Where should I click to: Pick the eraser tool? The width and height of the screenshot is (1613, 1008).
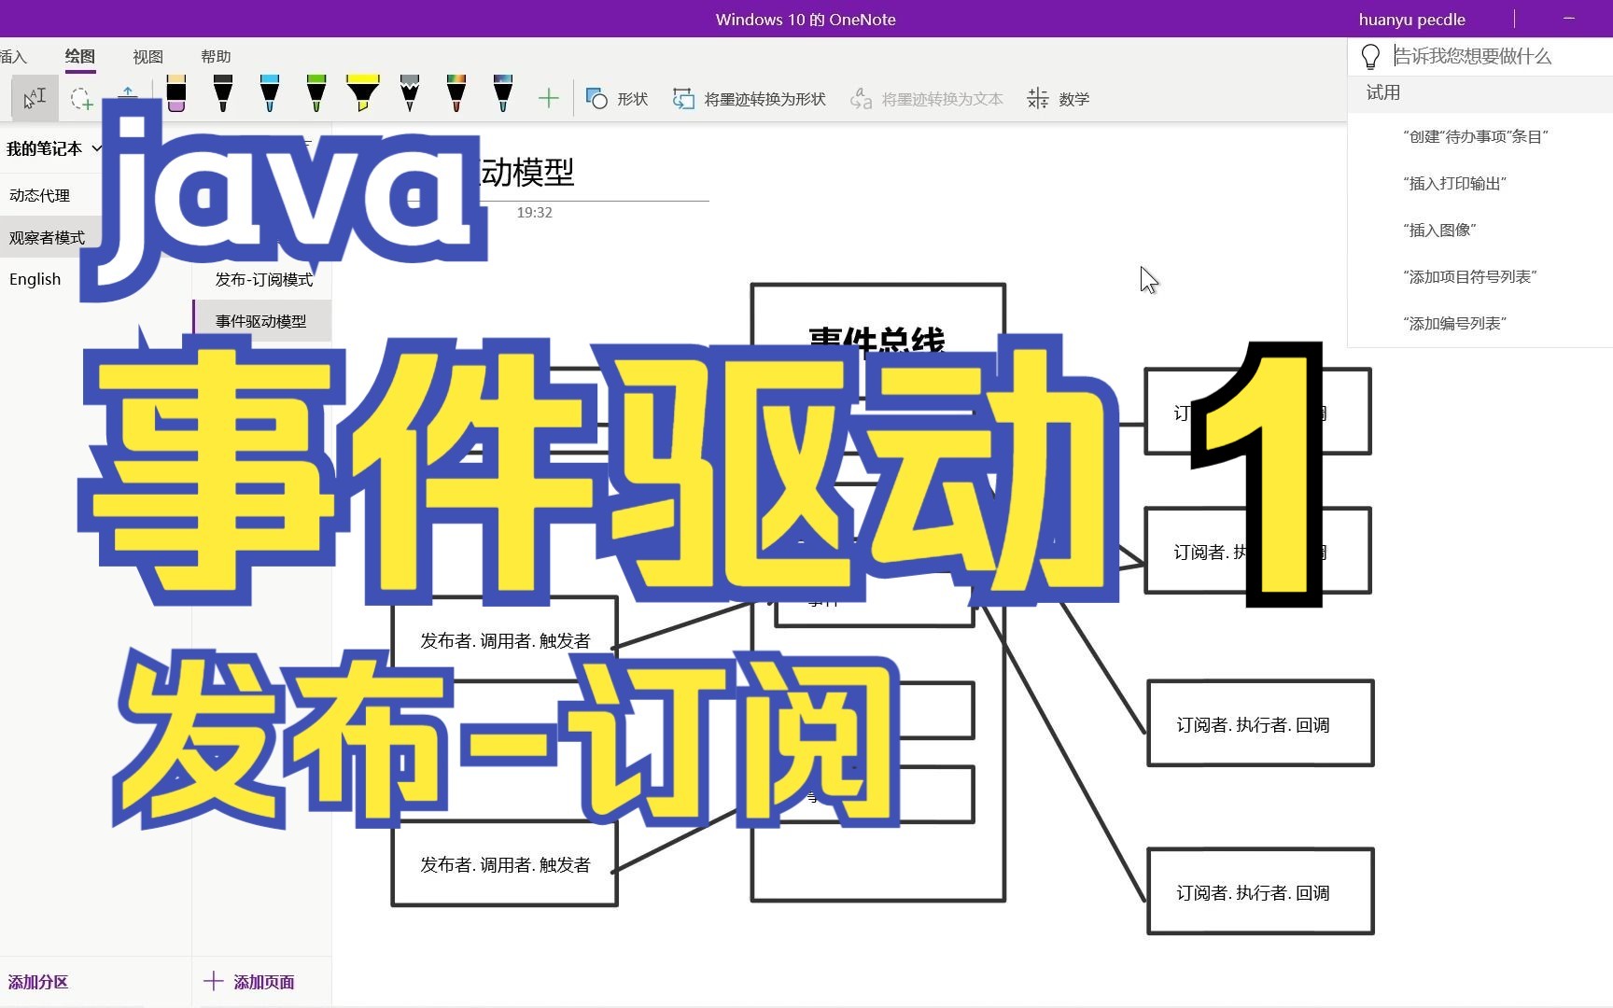click(x=176, y=95)
